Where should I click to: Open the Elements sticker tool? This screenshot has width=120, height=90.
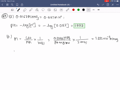[x=49, y=10]
